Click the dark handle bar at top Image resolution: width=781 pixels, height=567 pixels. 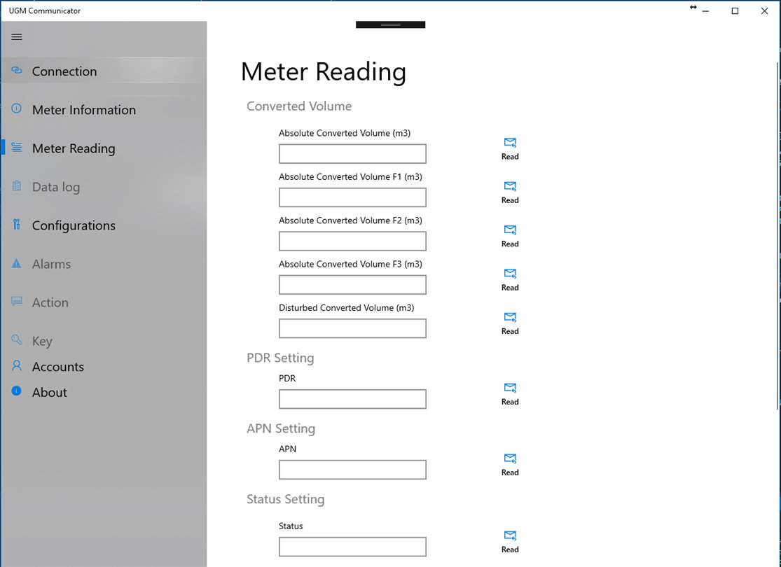click(x=391, y=25)
